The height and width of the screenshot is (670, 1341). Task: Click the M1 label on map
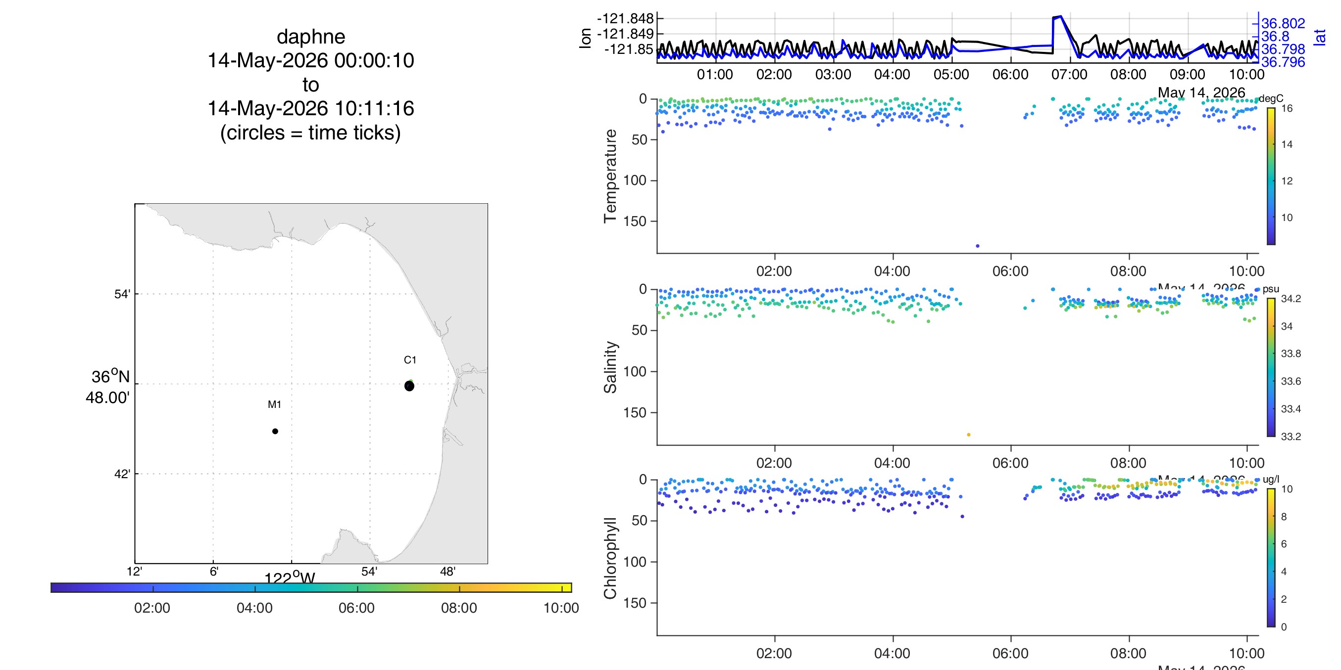(274, 404)
